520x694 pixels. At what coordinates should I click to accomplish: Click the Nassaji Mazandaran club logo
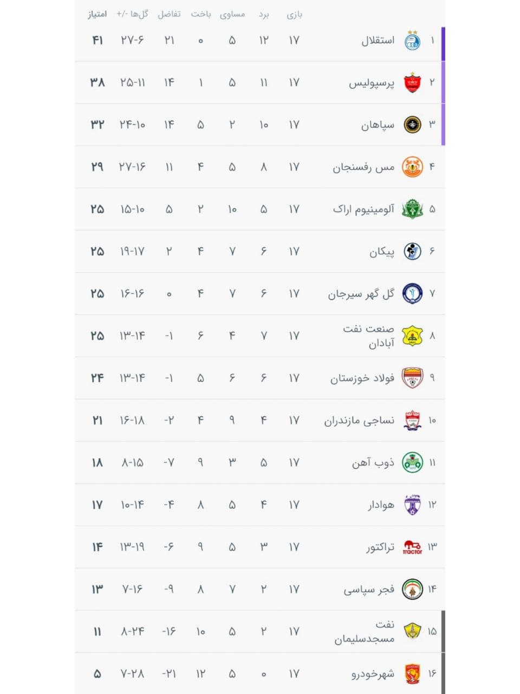(x=413, y=421)
